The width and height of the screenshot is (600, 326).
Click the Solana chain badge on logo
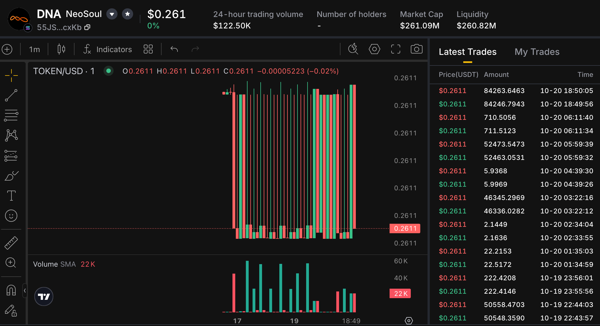pos(28,28)
